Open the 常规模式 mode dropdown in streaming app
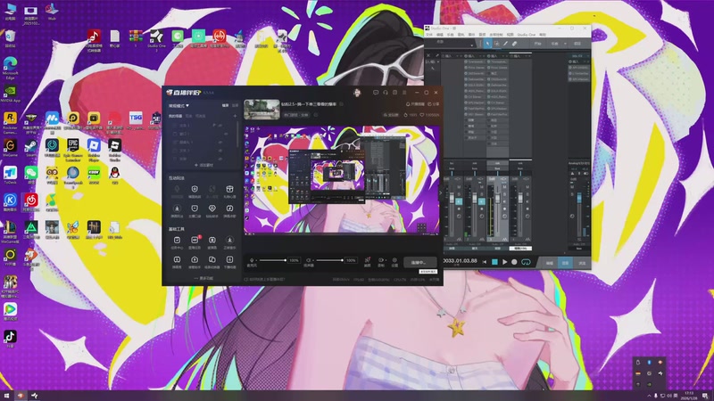Image resolution: width=714 pixels, height=401 pixels. (179, 105)
